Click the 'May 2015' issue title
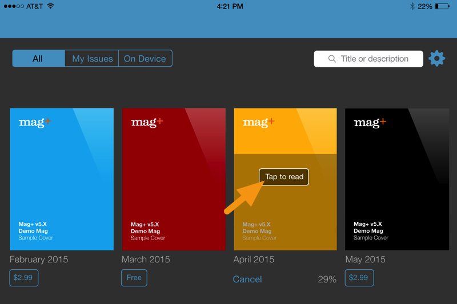This screenshot has width=457, height=304. point(365,260)
